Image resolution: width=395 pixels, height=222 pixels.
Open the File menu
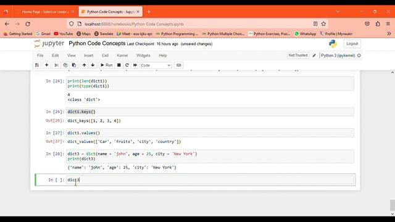pyautogui.click(x=40, y=55)
